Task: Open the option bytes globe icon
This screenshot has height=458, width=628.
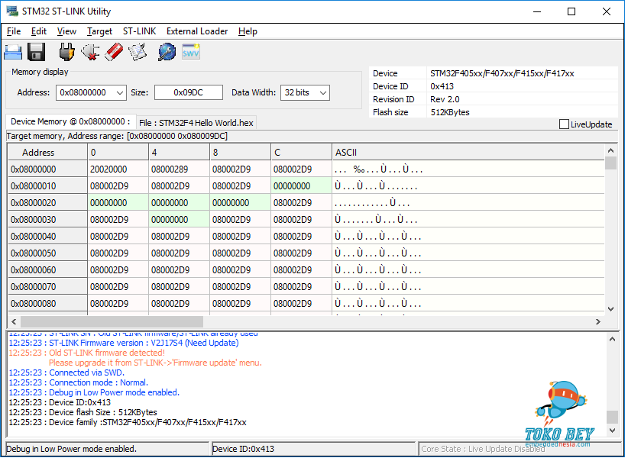Action: (167, 52)
